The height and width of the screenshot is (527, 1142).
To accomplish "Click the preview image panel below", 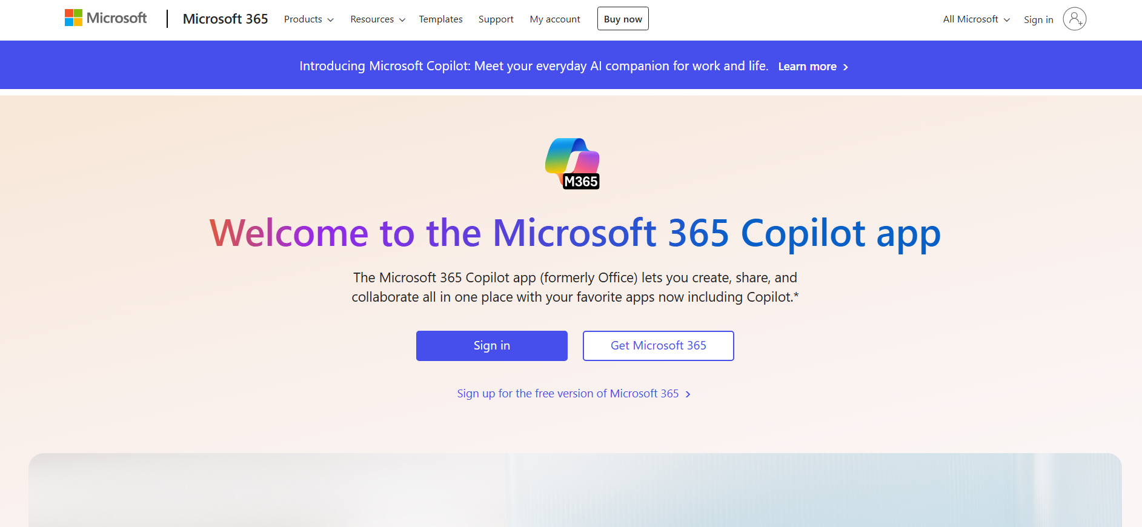I will coord(574,489).
